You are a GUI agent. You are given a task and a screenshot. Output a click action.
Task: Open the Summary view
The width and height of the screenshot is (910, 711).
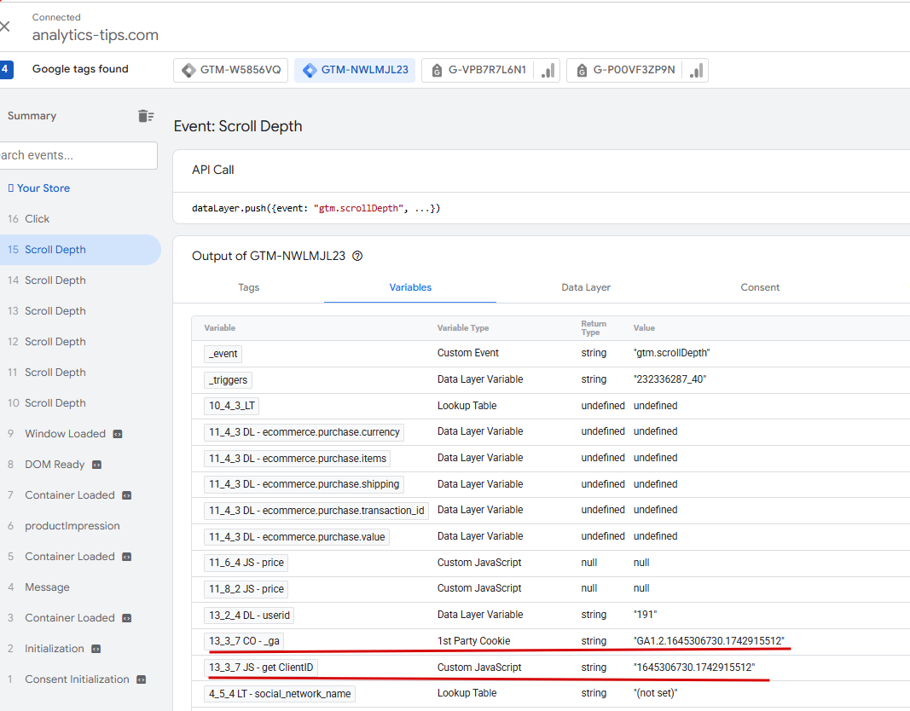pyautogui.click(x=32, y=116)
